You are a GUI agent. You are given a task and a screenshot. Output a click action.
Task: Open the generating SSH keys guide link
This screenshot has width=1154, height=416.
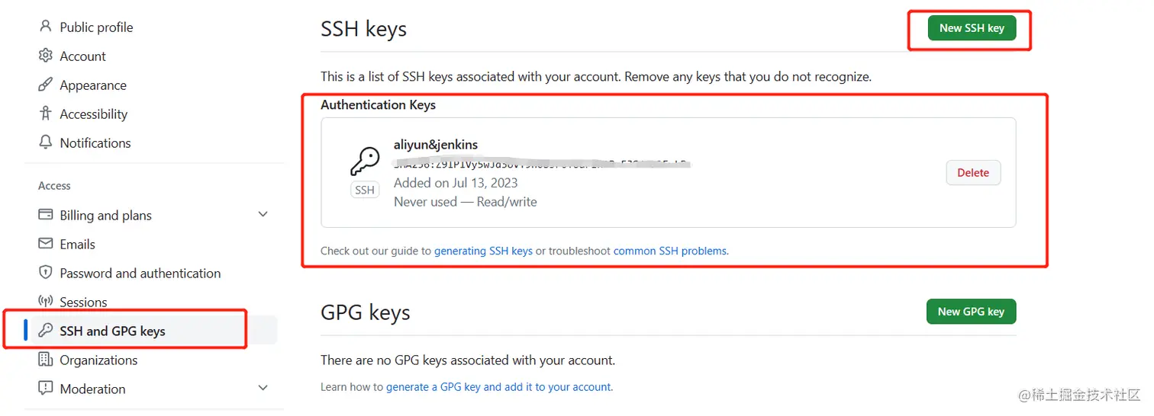point(483,251)
